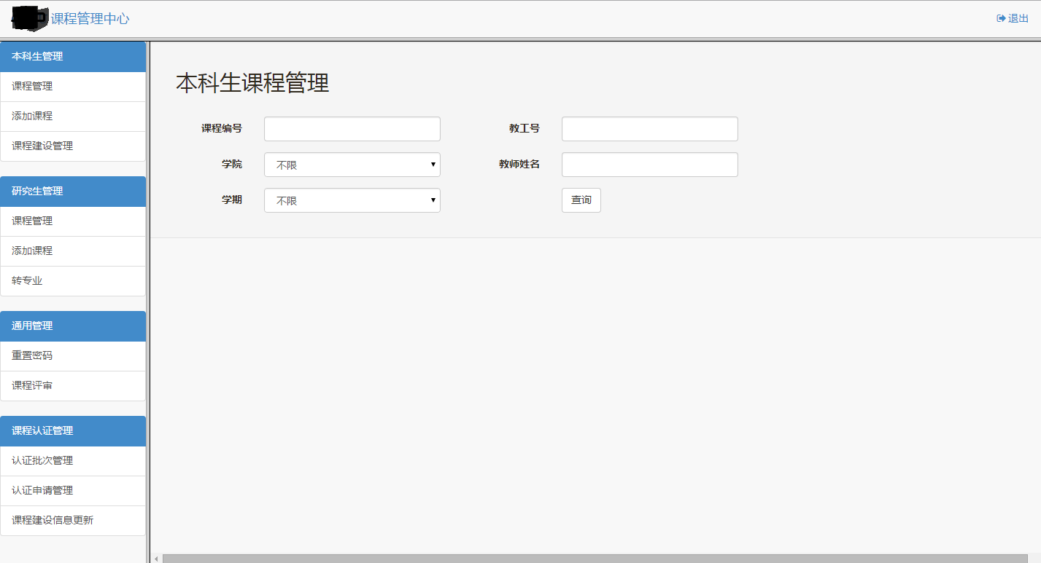Image resolution: width=1041 pixels, height=563 pixels.
Task: Click the 本科生课程管理 page heading
Action: point(252,83)
